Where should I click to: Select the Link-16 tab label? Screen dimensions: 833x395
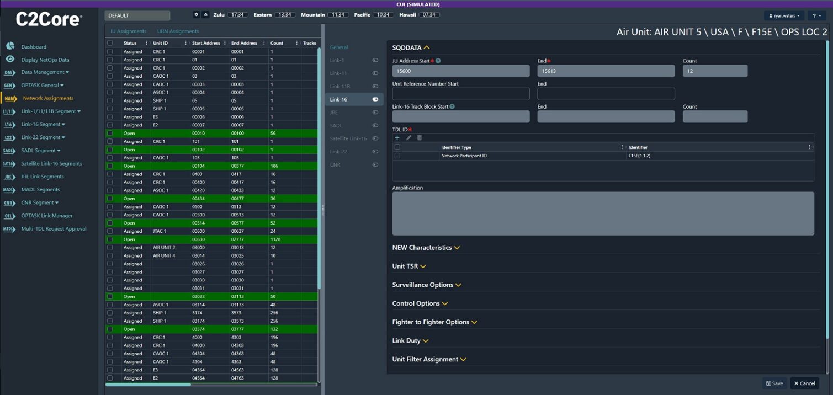pyautogui.click(x=338, y=99)
